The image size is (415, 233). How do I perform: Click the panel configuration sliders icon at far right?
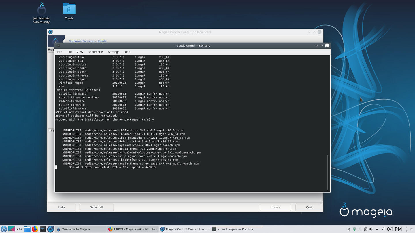coord(411,229)
